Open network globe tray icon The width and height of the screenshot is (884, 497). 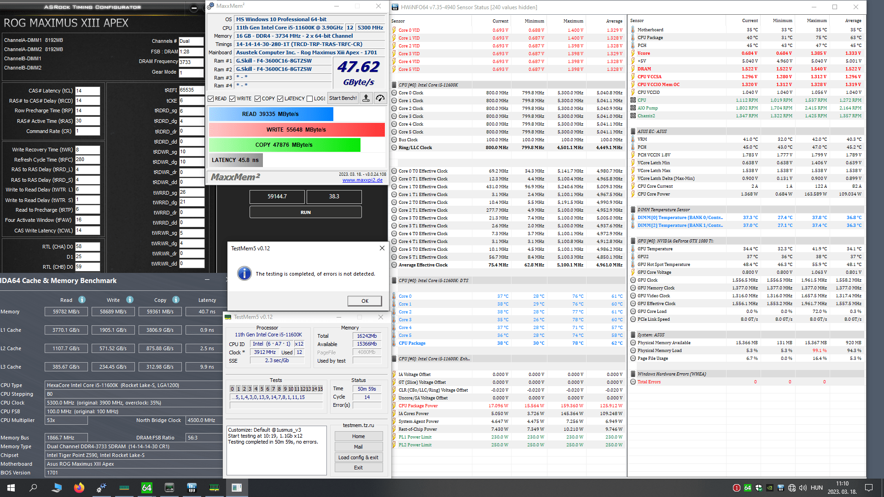(792, 488)
